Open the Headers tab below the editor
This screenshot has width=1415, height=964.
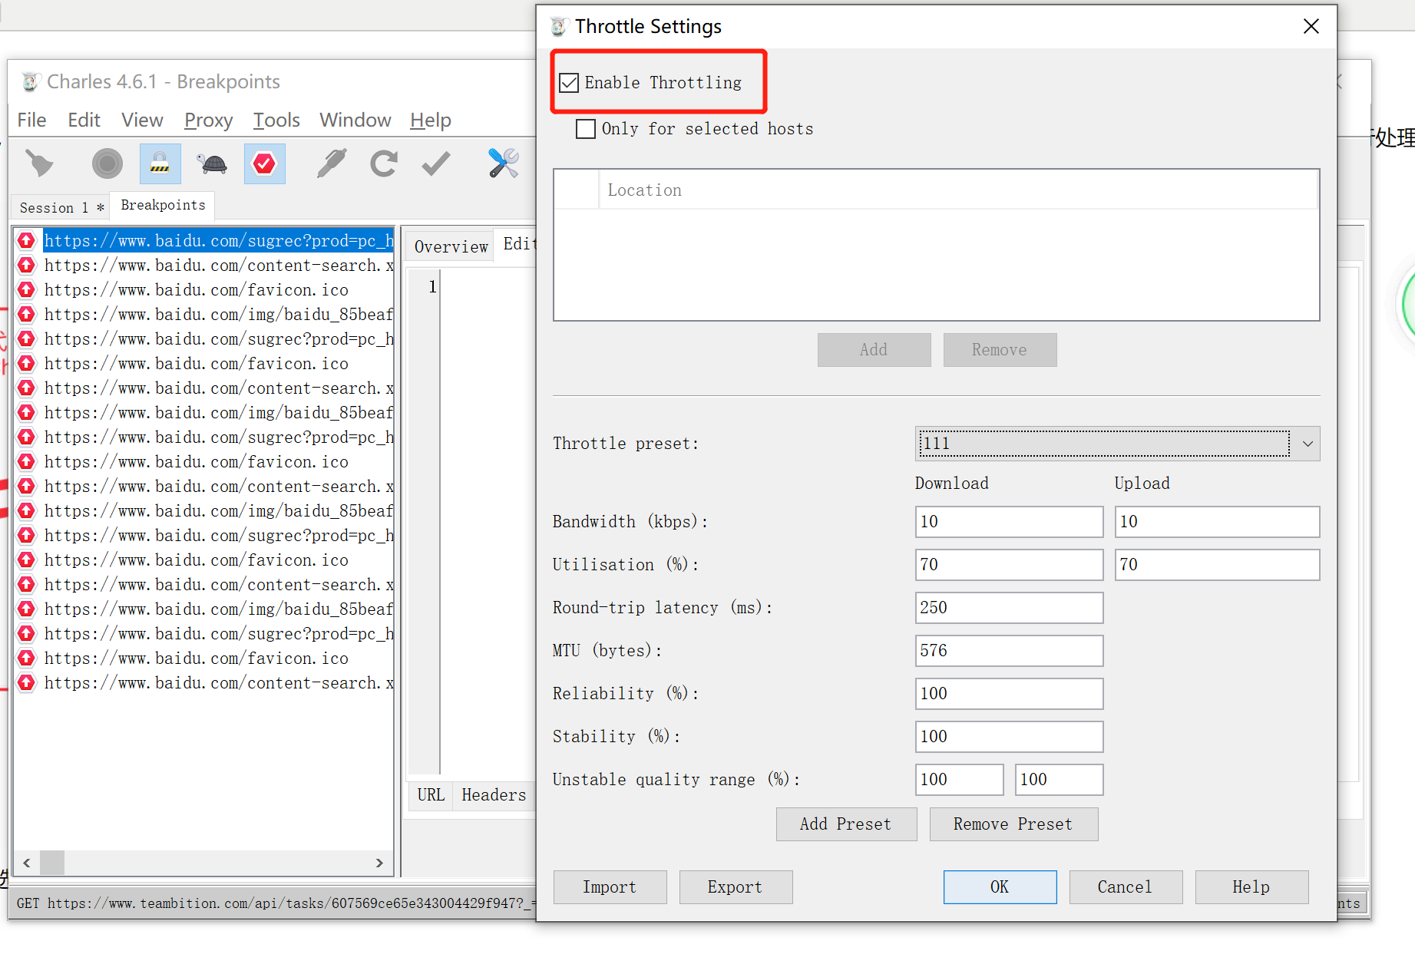(x=494, y=795)
